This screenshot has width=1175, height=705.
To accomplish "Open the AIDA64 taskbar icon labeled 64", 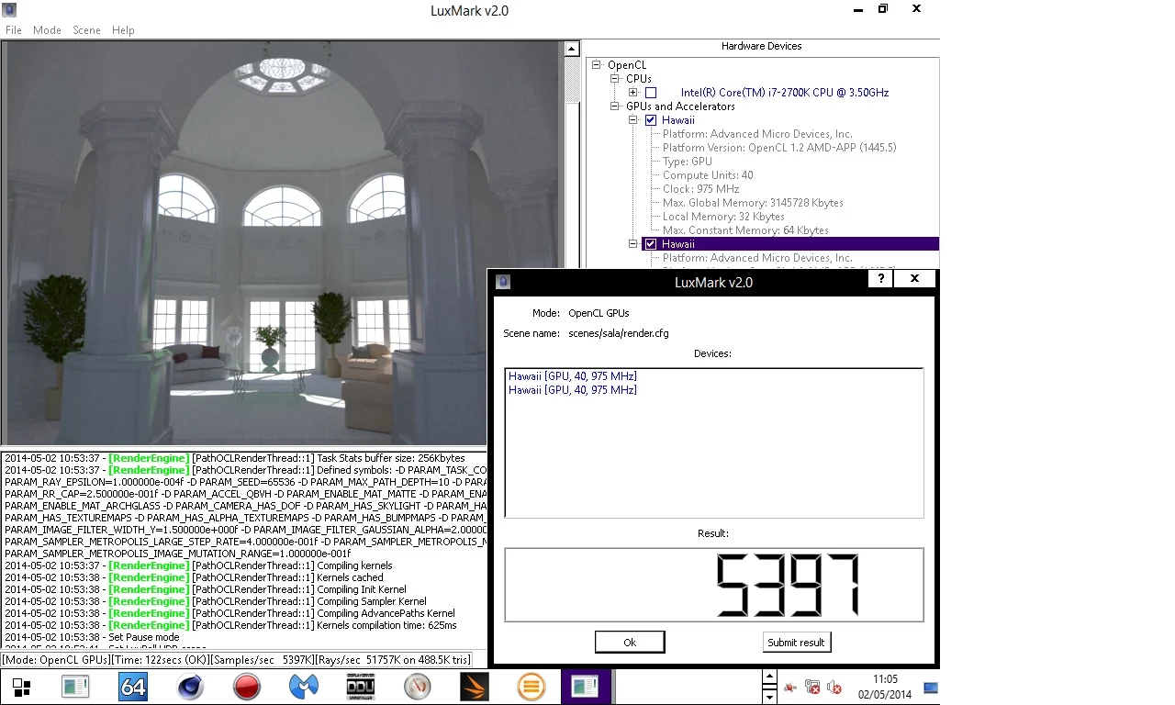I will pyautogui.click(x=133, y=687).
